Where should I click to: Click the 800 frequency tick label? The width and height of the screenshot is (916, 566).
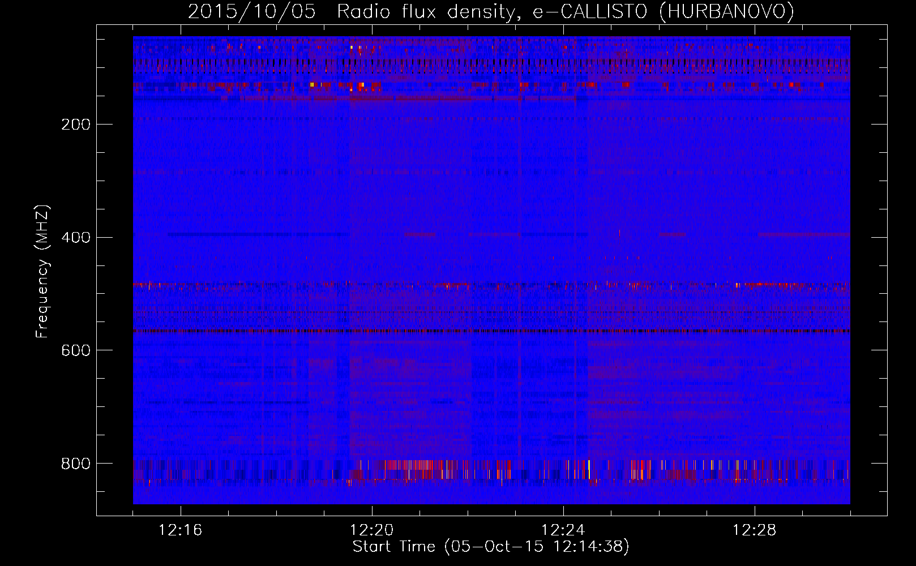[76, 464]
